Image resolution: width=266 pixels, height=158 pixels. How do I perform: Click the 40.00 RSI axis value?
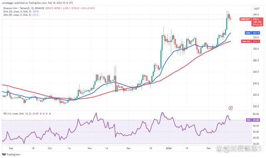coord(256,138)
